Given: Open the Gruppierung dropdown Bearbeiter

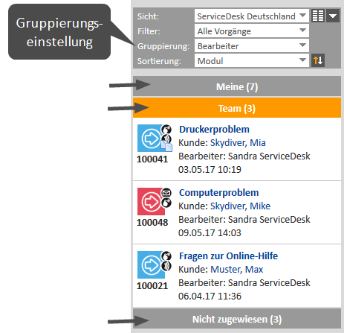Looking at the screenshot, I should pyautogui.click(x=252, y=46).
